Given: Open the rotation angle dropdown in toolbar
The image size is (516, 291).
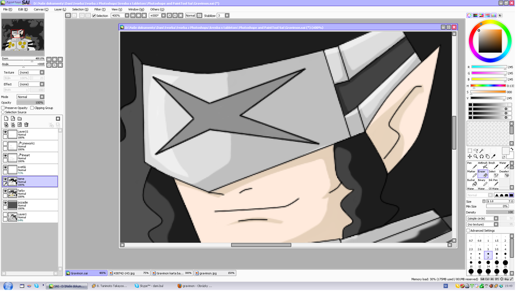Looking at the screenshot, I should point(163,15).
